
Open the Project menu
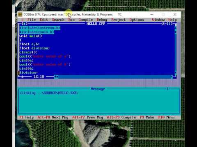tap(118, 20)
